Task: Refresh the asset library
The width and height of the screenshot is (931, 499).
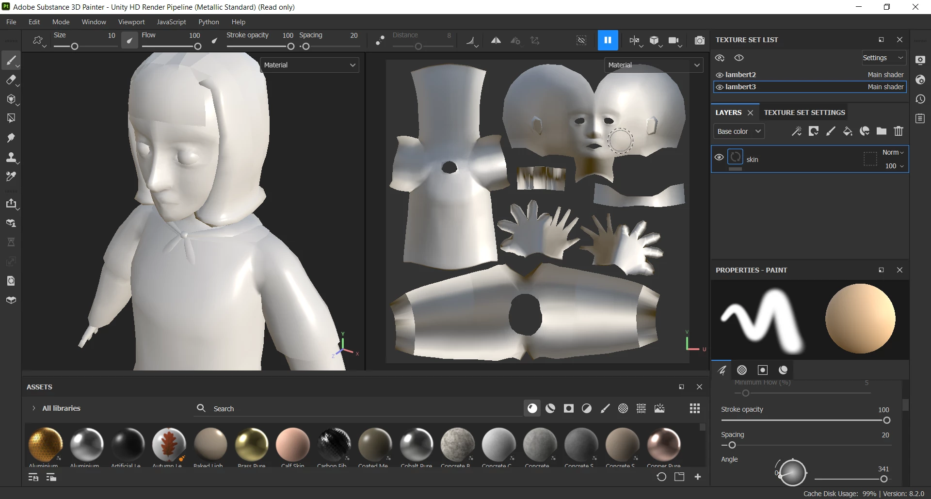Action: [661, 477]
